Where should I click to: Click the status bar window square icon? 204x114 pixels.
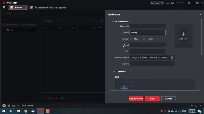click(x=196, y=105)
